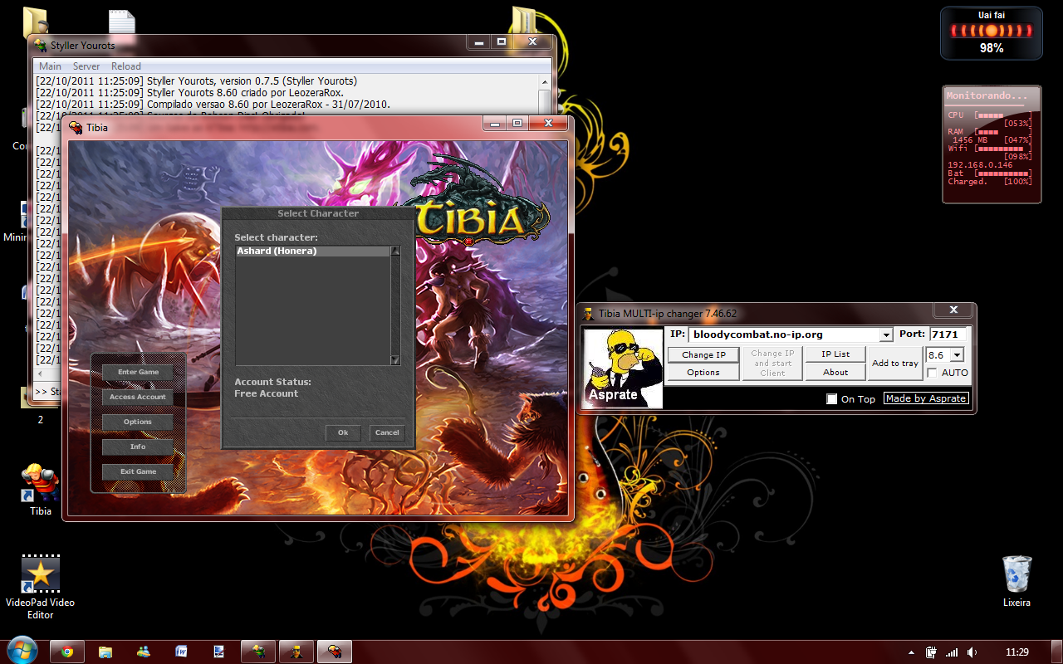Show hidden system tray icons
The image size is (1063, 664).
point(911,652)
